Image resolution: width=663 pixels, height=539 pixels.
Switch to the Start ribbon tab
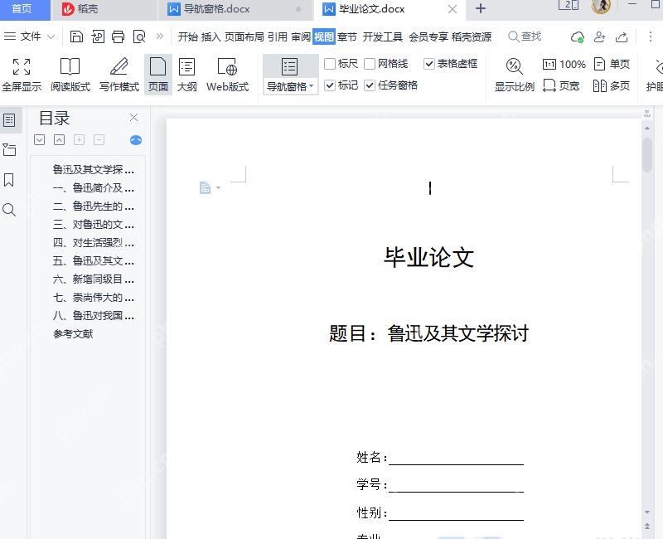pyautogui.click(x=188, y=36)
